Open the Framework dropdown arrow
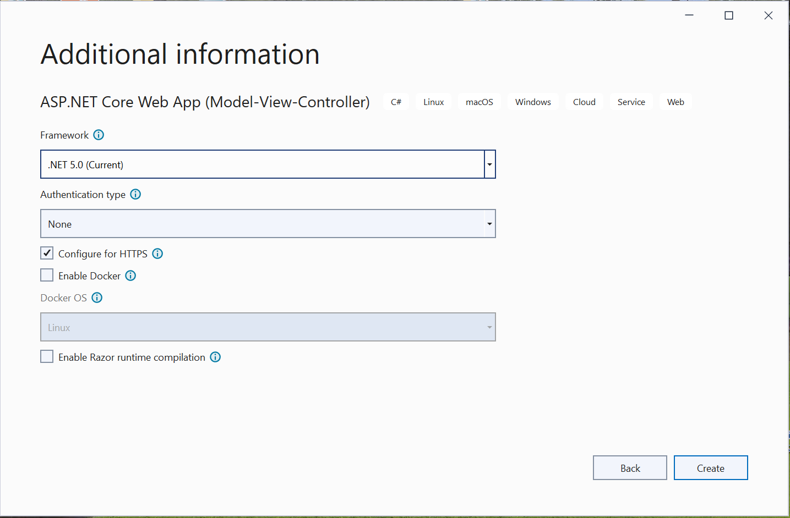 coord(489,164)
